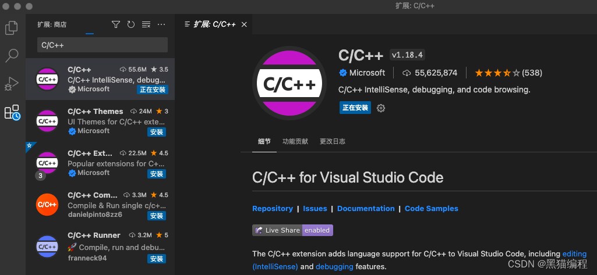
Task: Click the 正在安装 button in the list
Action: 153,90
